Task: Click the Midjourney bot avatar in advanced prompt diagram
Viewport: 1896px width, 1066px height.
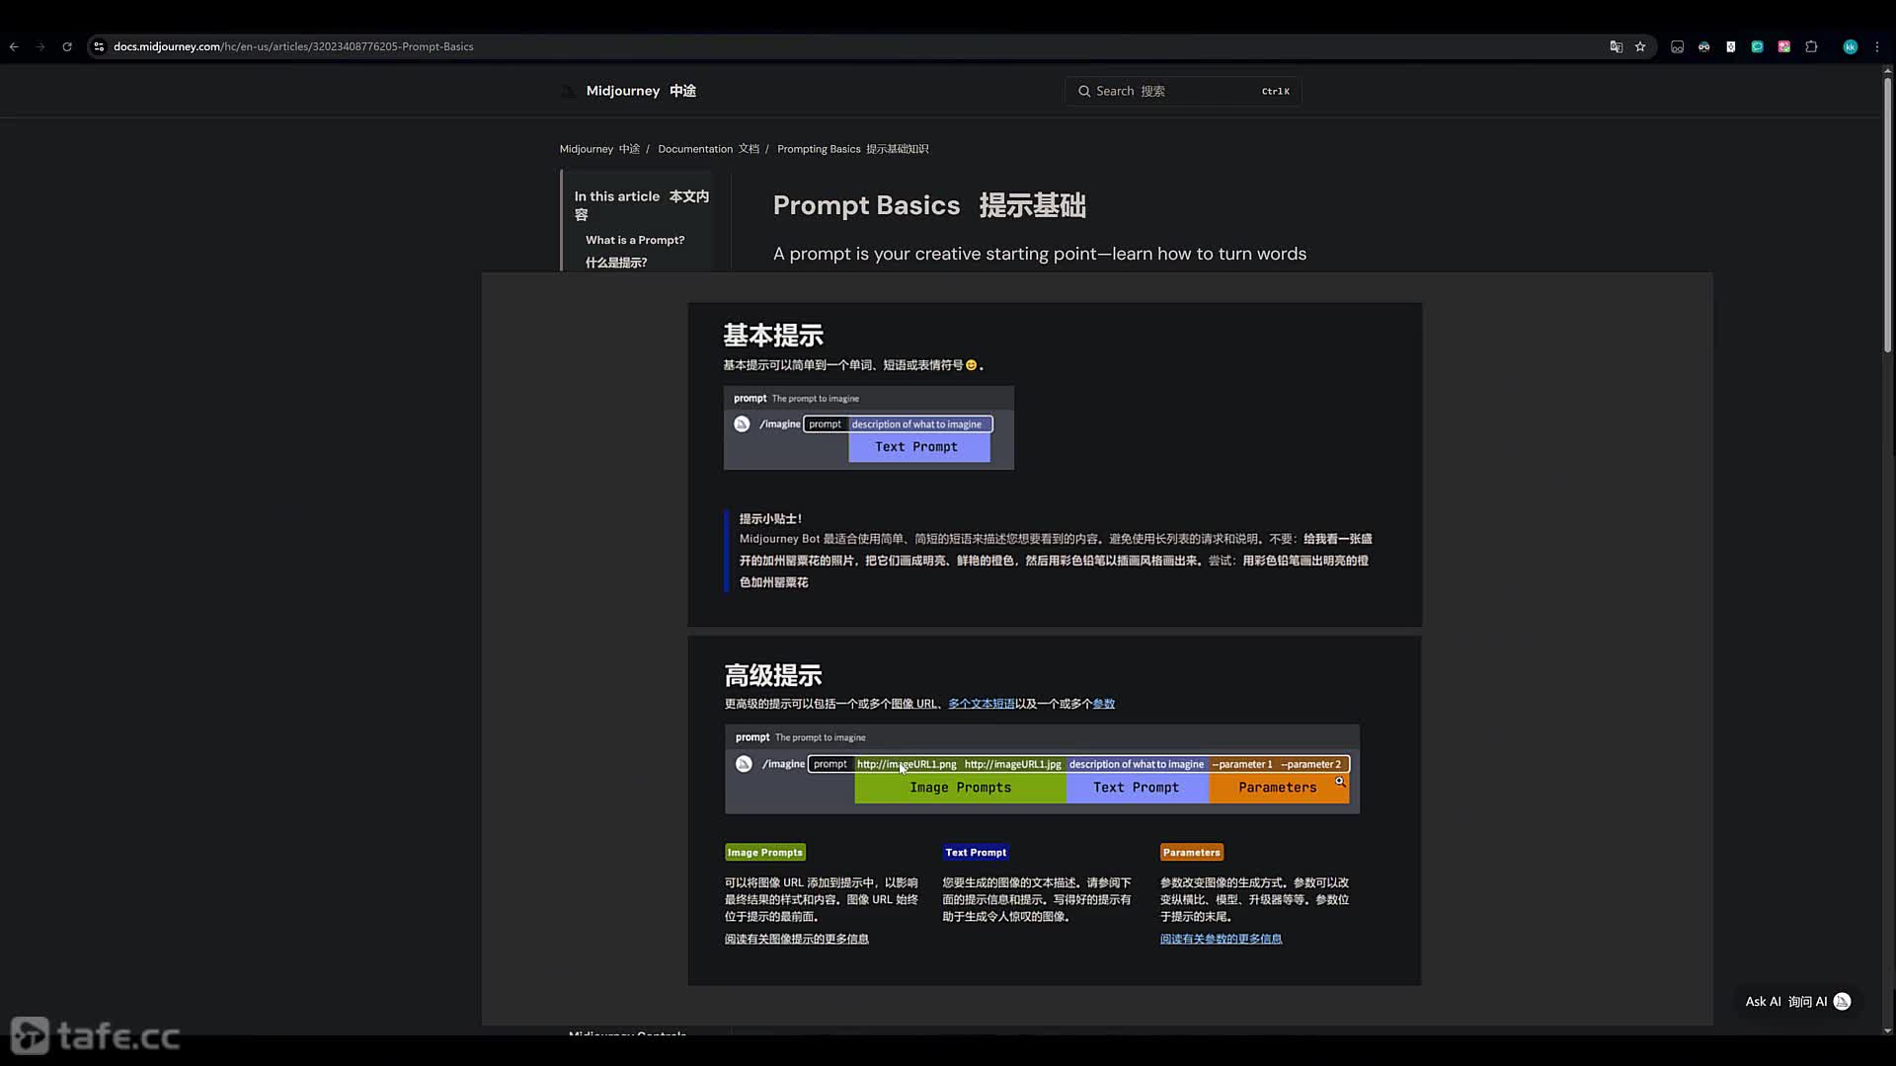Action: 744,764
